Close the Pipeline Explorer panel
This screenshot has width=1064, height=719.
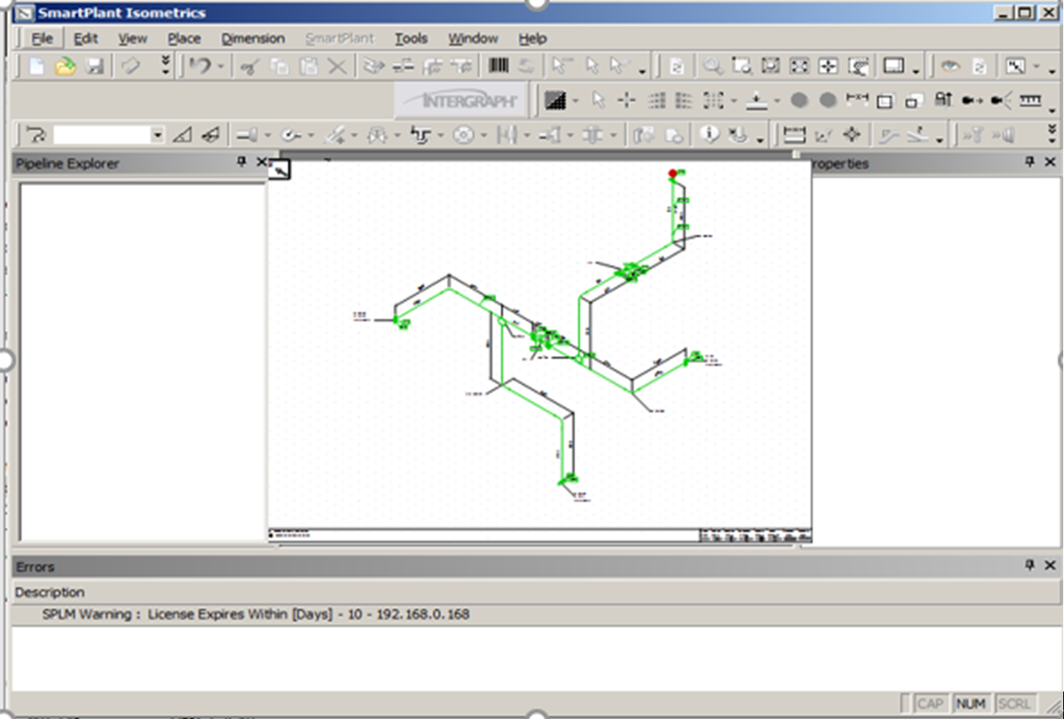261,163
